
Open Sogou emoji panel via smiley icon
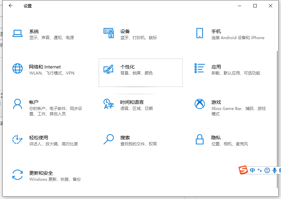[267, 170]
